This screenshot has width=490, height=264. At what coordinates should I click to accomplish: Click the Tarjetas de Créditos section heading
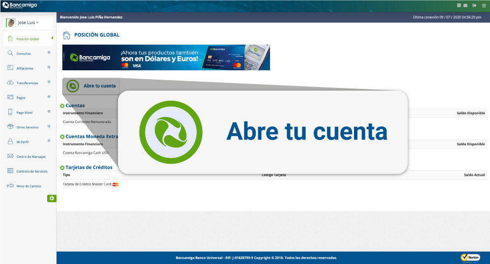coord(89,167)
